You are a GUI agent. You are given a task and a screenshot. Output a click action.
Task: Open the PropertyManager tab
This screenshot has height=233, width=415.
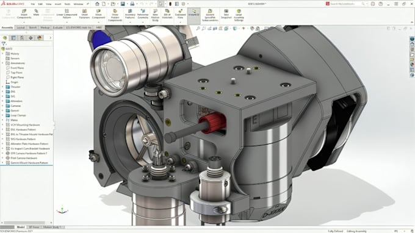(13, 38)
